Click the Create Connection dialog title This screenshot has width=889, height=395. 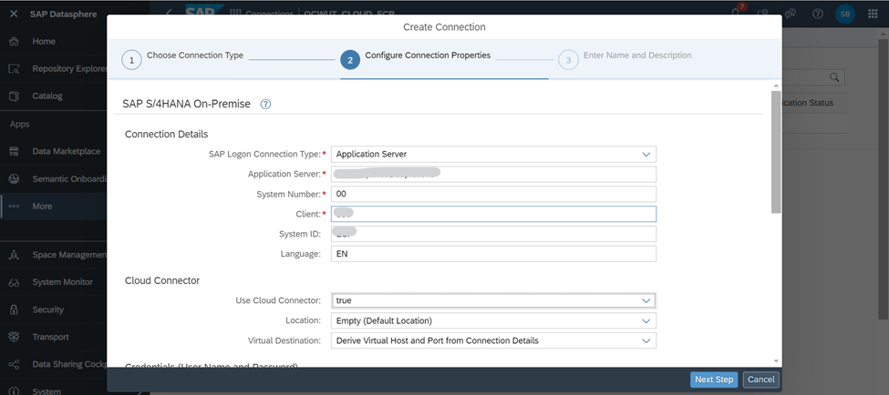pos(444,27)
